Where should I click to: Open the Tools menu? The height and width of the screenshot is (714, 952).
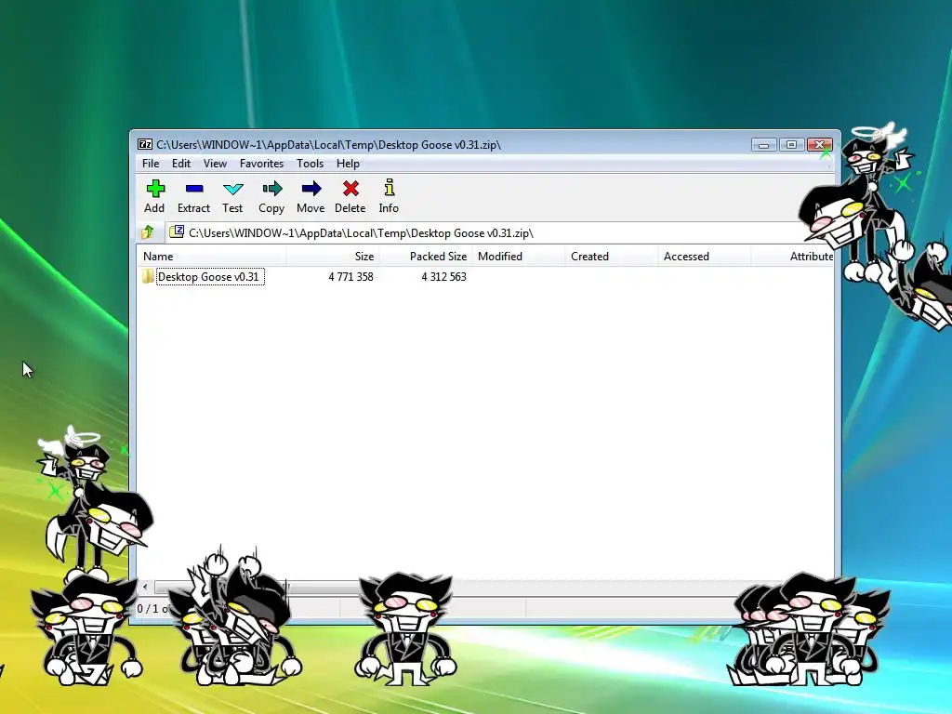pyautogui.click(x=310, y=164)
